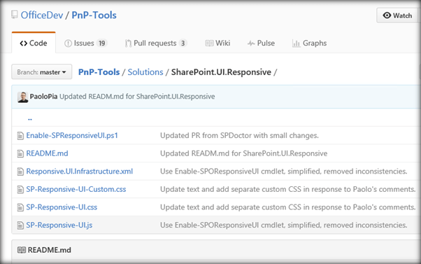Click the Wiki book icon

pos(209,43)
